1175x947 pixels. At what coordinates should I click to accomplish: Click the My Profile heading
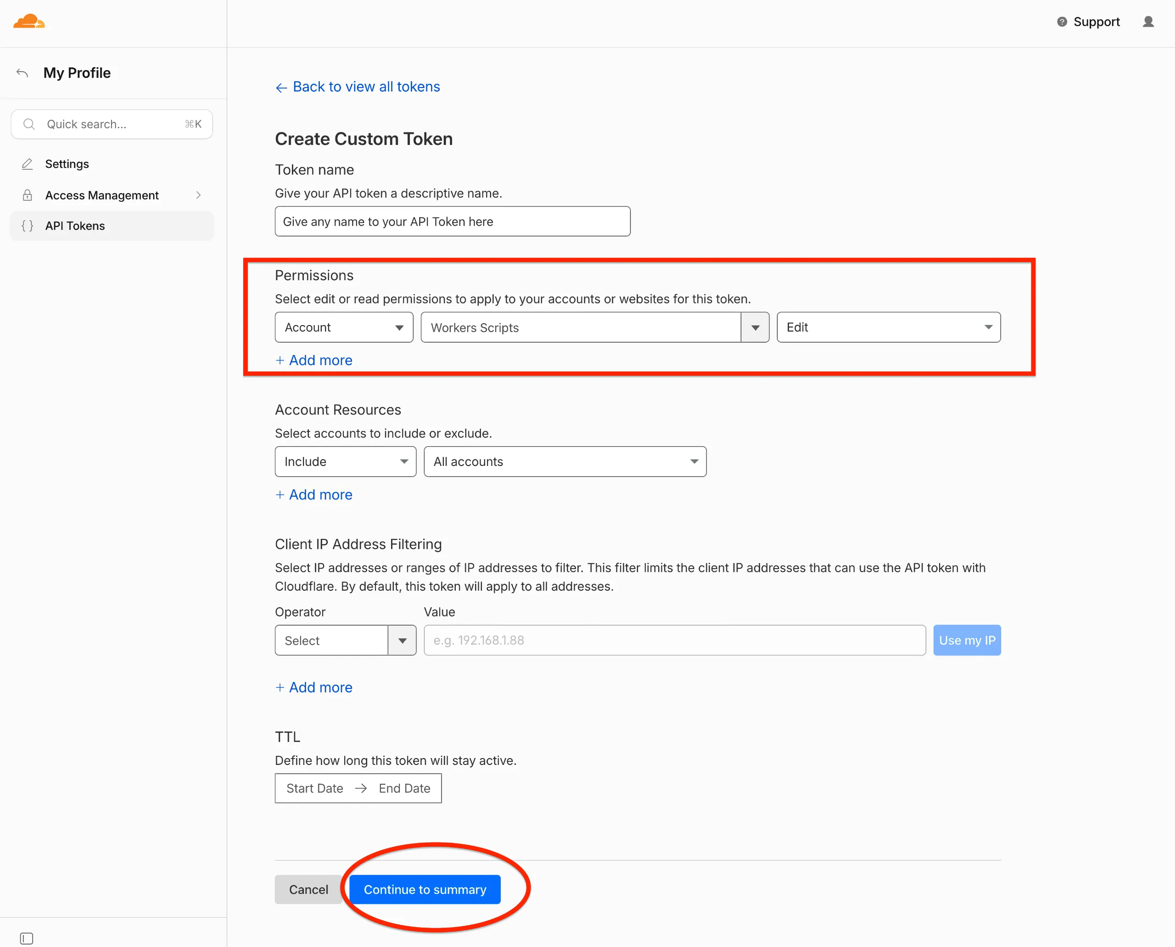(77, 72)
